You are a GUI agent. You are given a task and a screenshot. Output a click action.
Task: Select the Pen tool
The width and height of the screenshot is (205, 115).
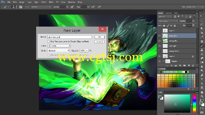tap(202, 75)
